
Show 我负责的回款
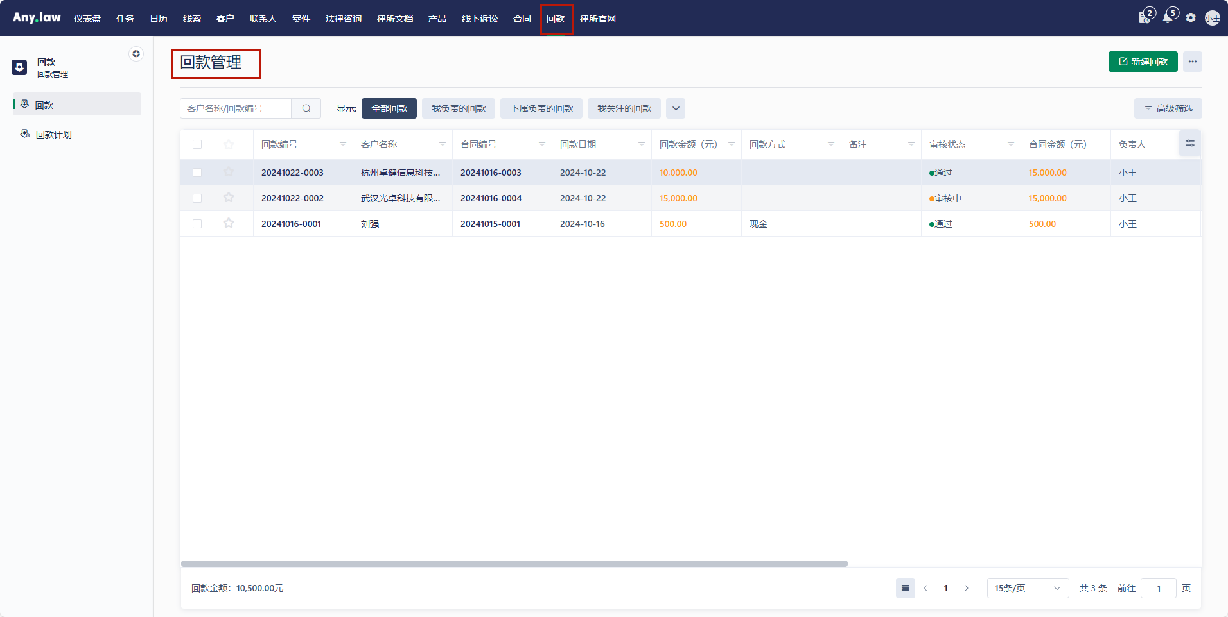[x=459, y=108]
